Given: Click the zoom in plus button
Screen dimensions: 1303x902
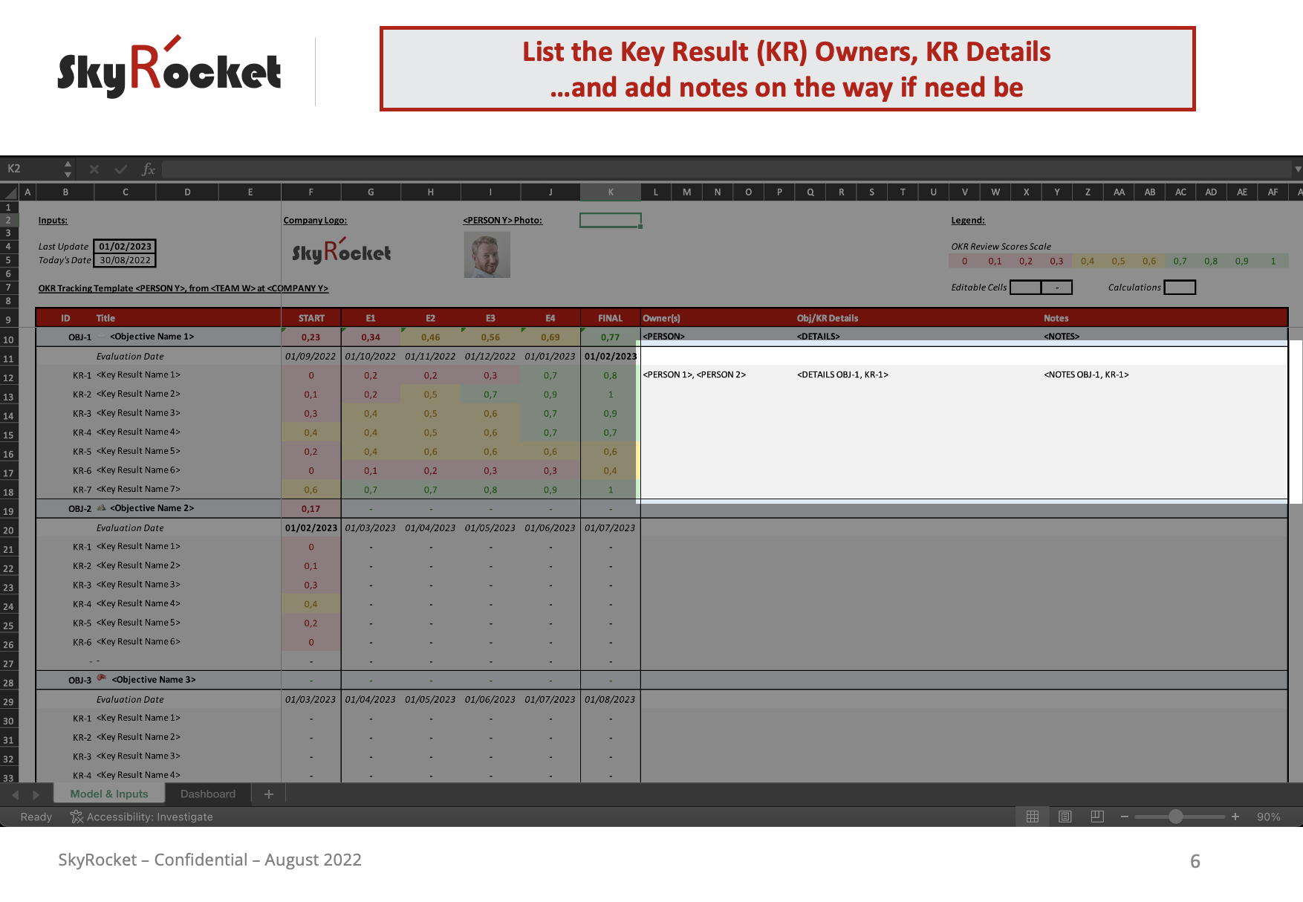Looking at the screenshot, I should coord(1235,817).
